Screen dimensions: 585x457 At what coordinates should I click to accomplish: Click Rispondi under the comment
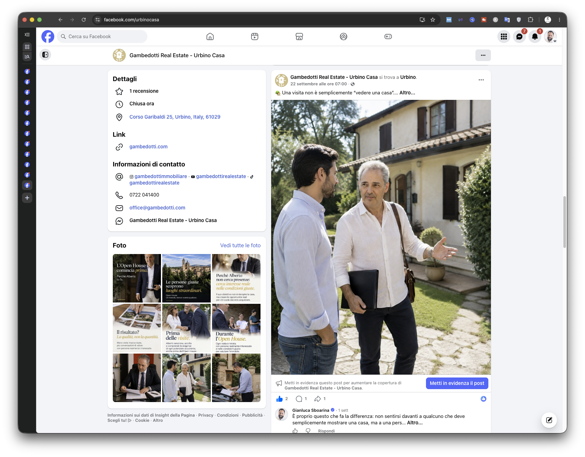326,431
